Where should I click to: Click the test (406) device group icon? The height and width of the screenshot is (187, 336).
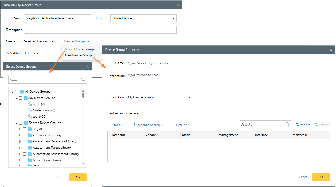[30, 117]
